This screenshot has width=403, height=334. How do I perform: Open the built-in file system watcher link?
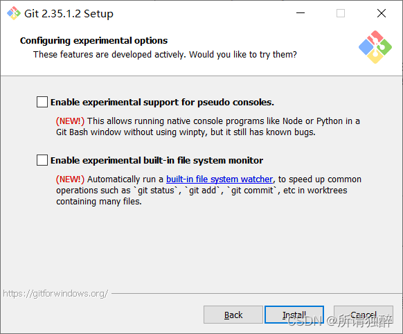coord(220,179)
